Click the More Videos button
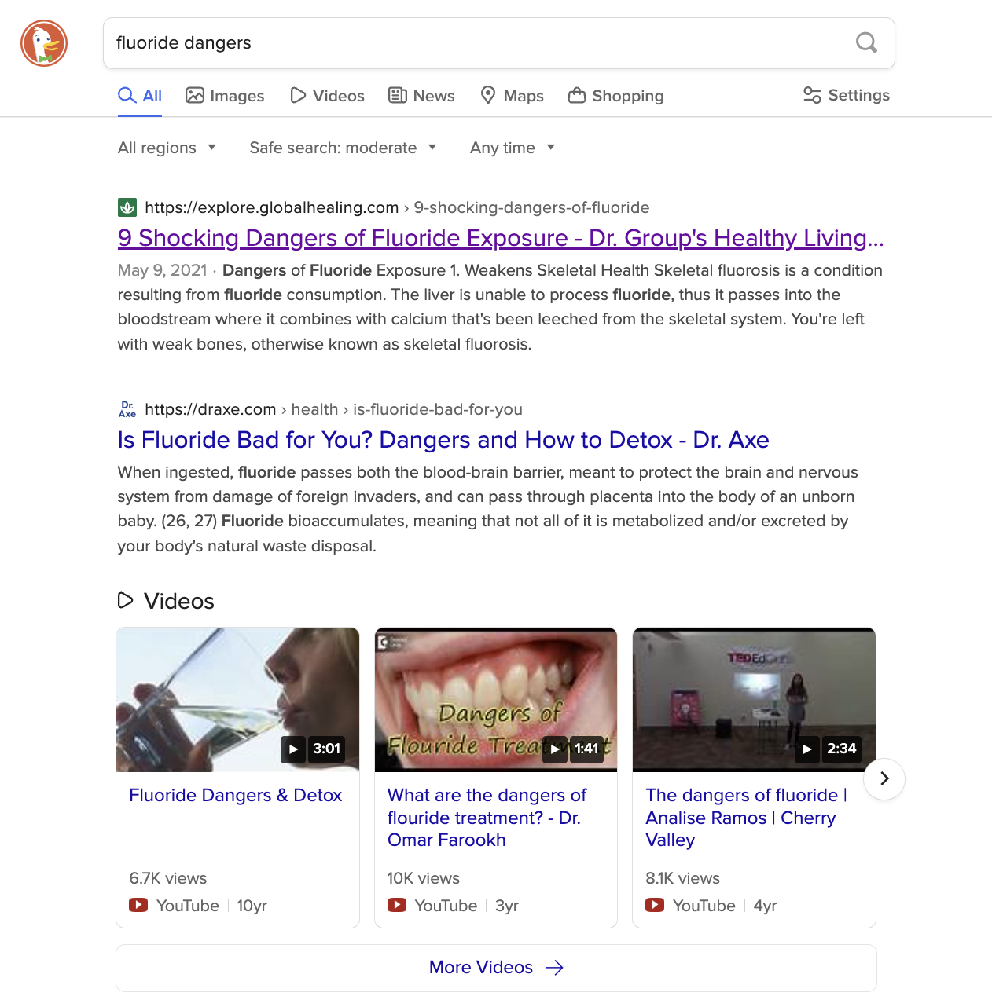The width and height of the screenshot is (992, 996). tap(496, 968)
